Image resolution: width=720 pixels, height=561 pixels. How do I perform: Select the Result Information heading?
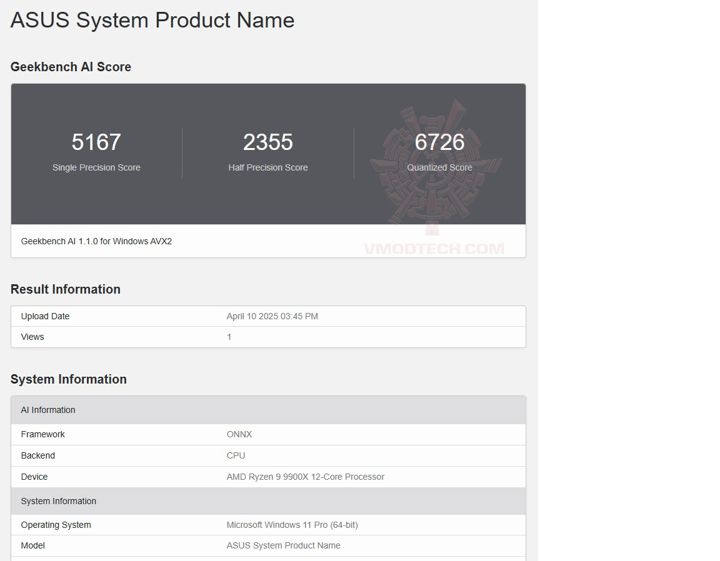click(x=65, y=289)
